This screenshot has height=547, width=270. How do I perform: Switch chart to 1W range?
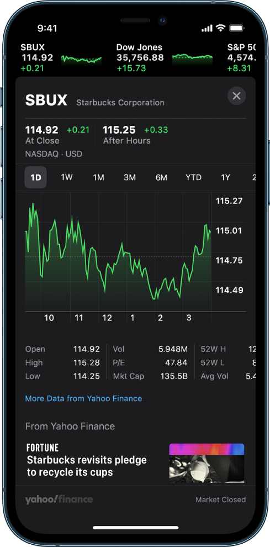pos(67,177)
